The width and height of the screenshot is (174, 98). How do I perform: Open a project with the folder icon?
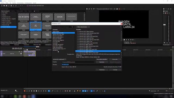click(4, 5)
